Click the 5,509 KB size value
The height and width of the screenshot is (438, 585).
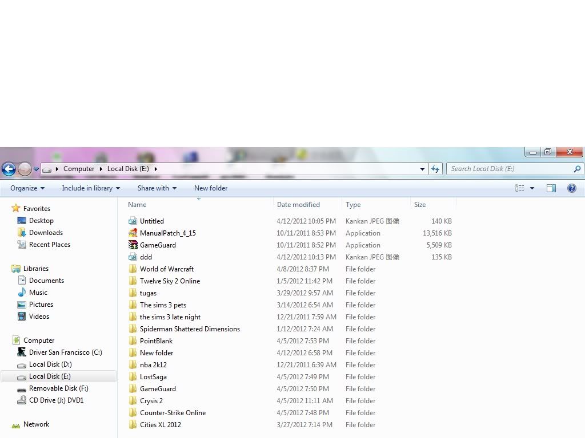click(x=439, y=245)
